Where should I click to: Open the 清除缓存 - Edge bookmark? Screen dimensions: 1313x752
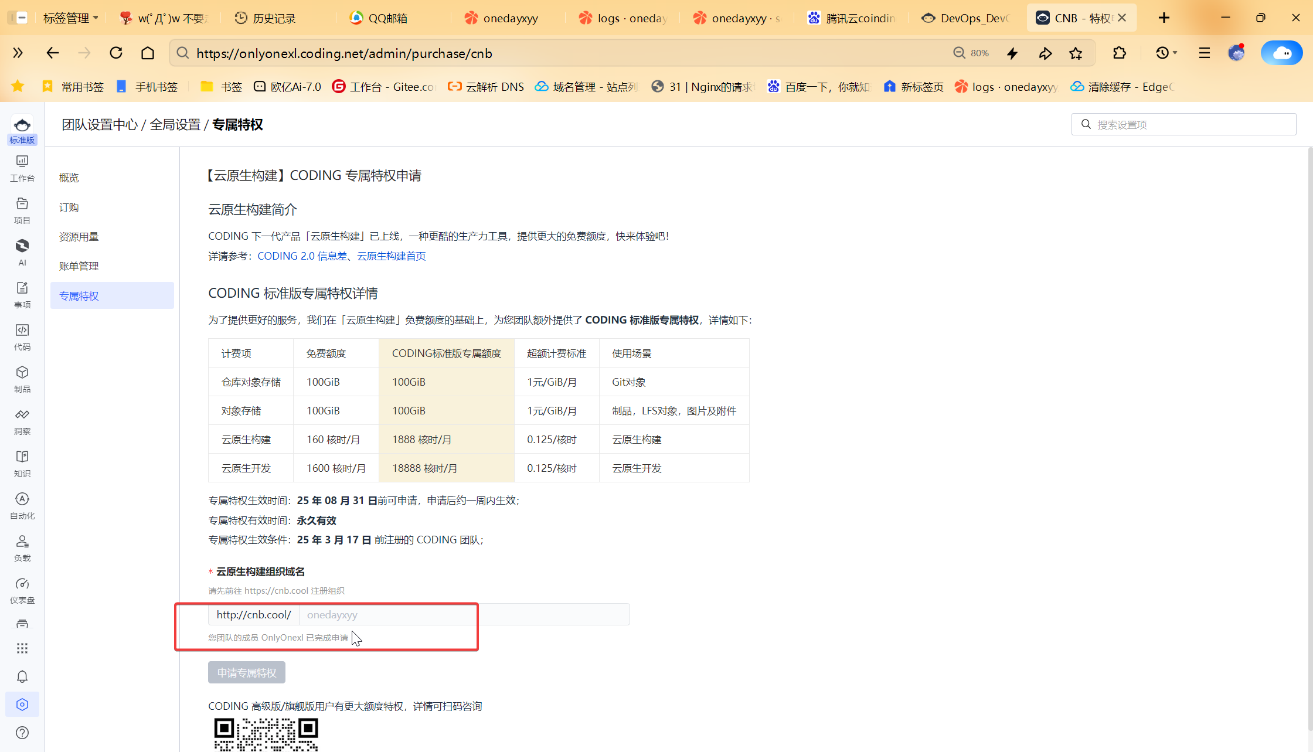coord(1122,87)
